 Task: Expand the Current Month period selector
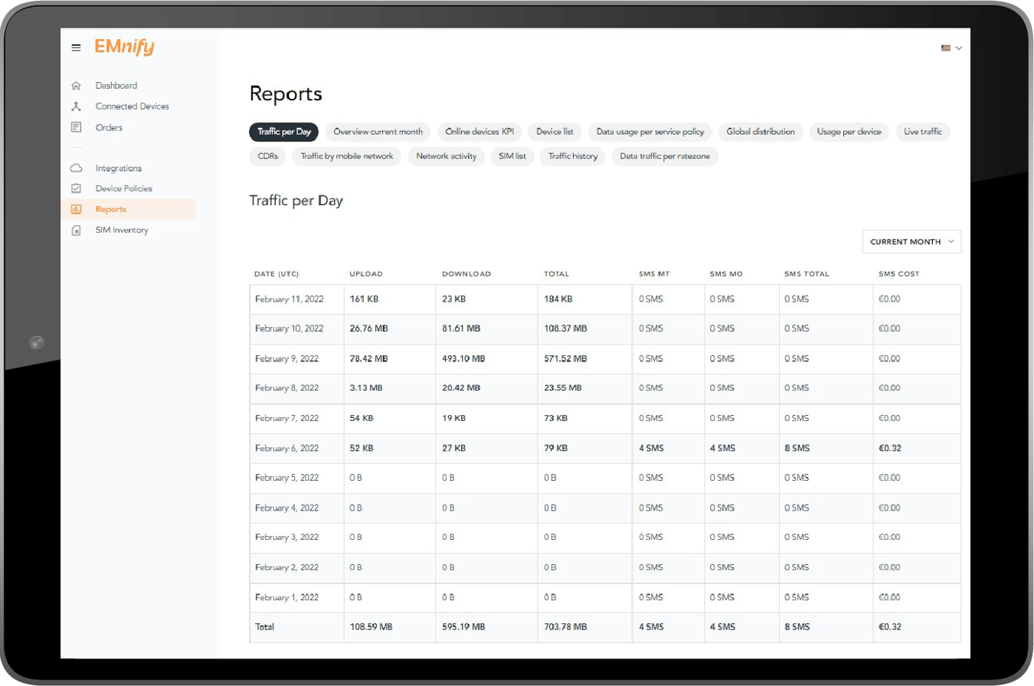point(911,241)
